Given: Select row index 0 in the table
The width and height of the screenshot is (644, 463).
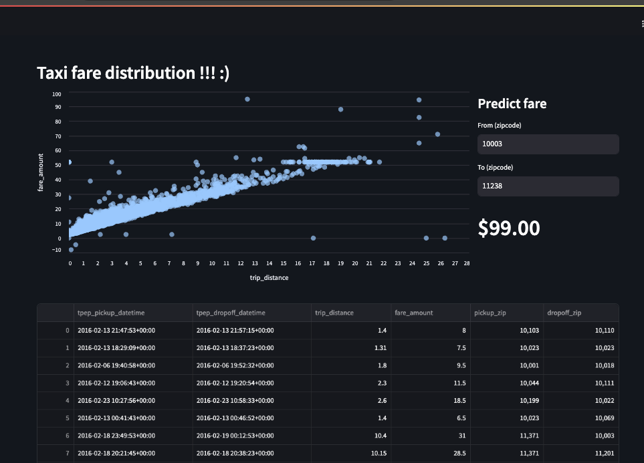Looking at the screenshot, I should 56,331.
